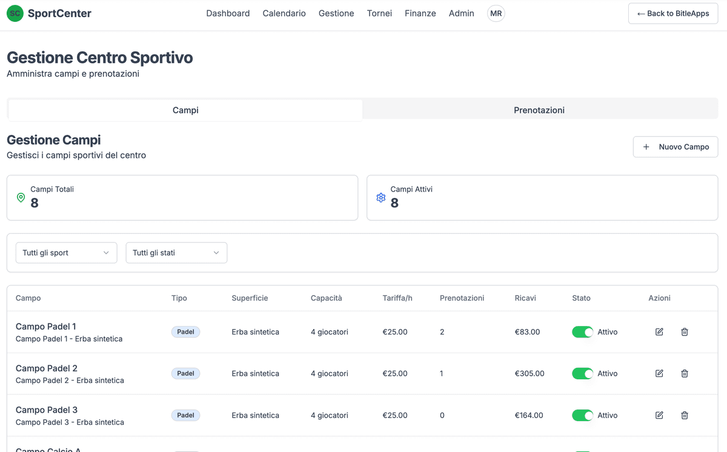Click the Campo Padel 1 name

(x=46, y=327)
